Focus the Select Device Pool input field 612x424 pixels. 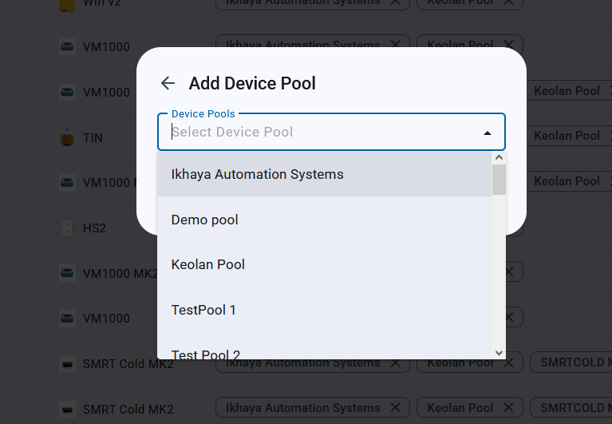tap(319, 133)
